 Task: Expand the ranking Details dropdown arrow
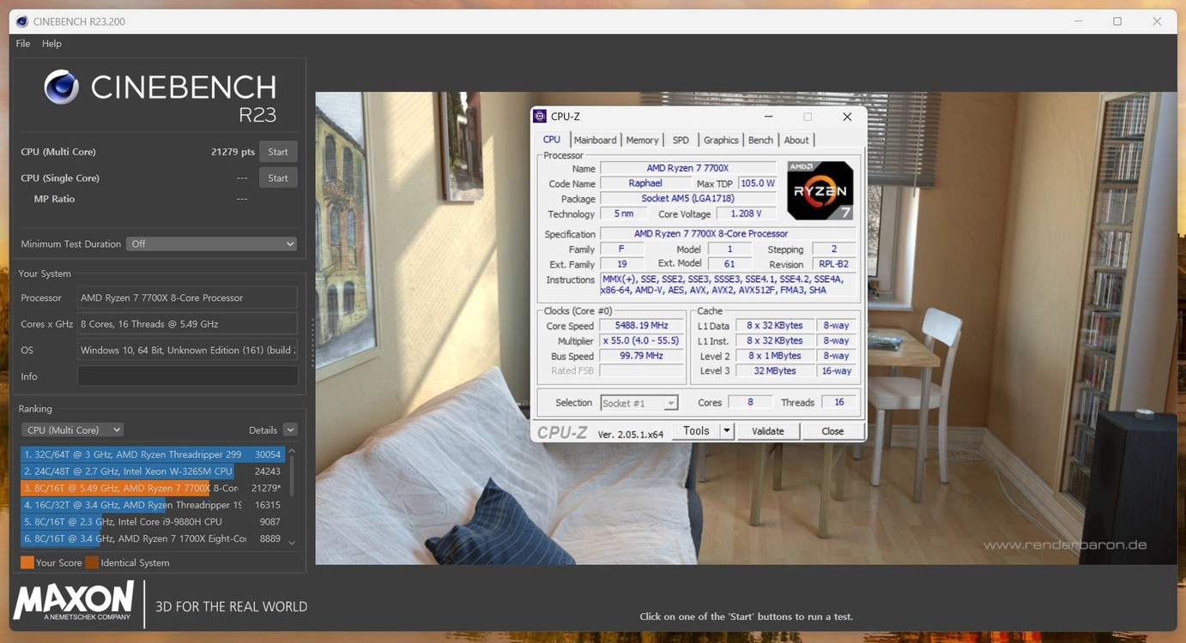[290, 430]
